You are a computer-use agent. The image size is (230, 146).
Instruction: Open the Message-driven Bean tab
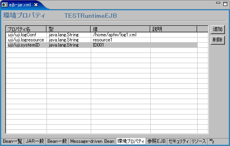pos(92,141)
